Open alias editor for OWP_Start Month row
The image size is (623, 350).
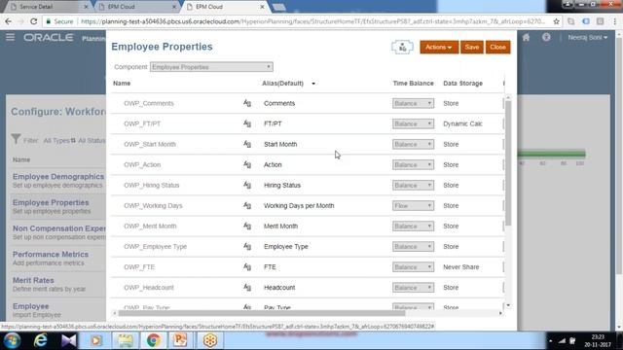point(247,144)
